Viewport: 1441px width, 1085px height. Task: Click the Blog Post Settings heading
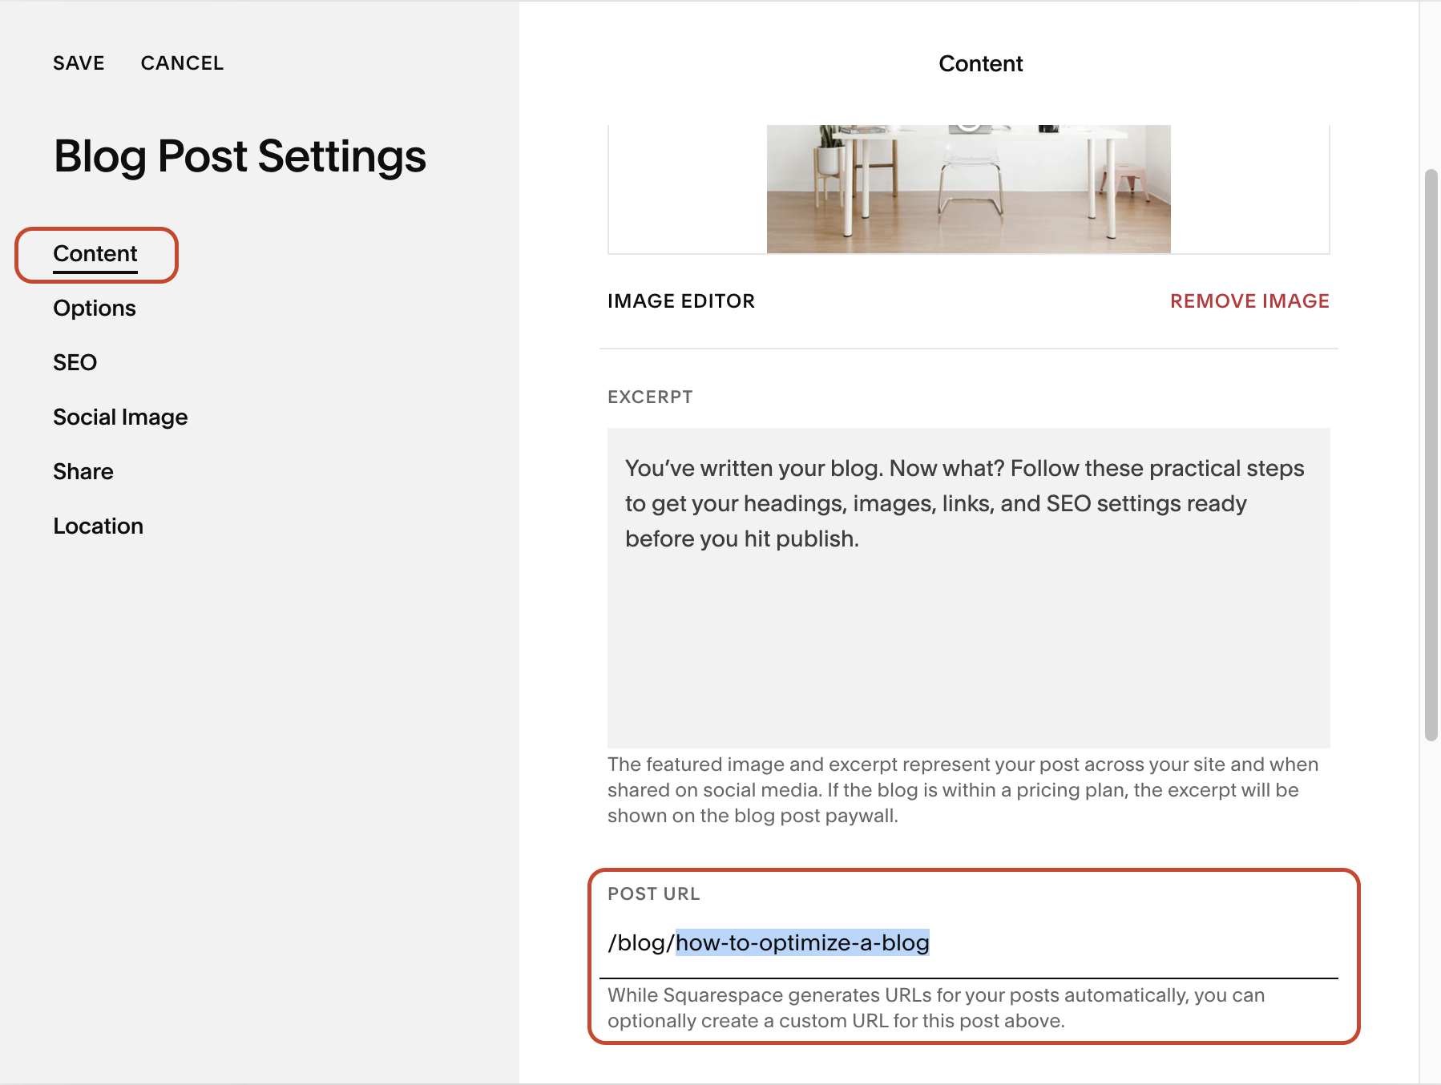pos(240,156)
